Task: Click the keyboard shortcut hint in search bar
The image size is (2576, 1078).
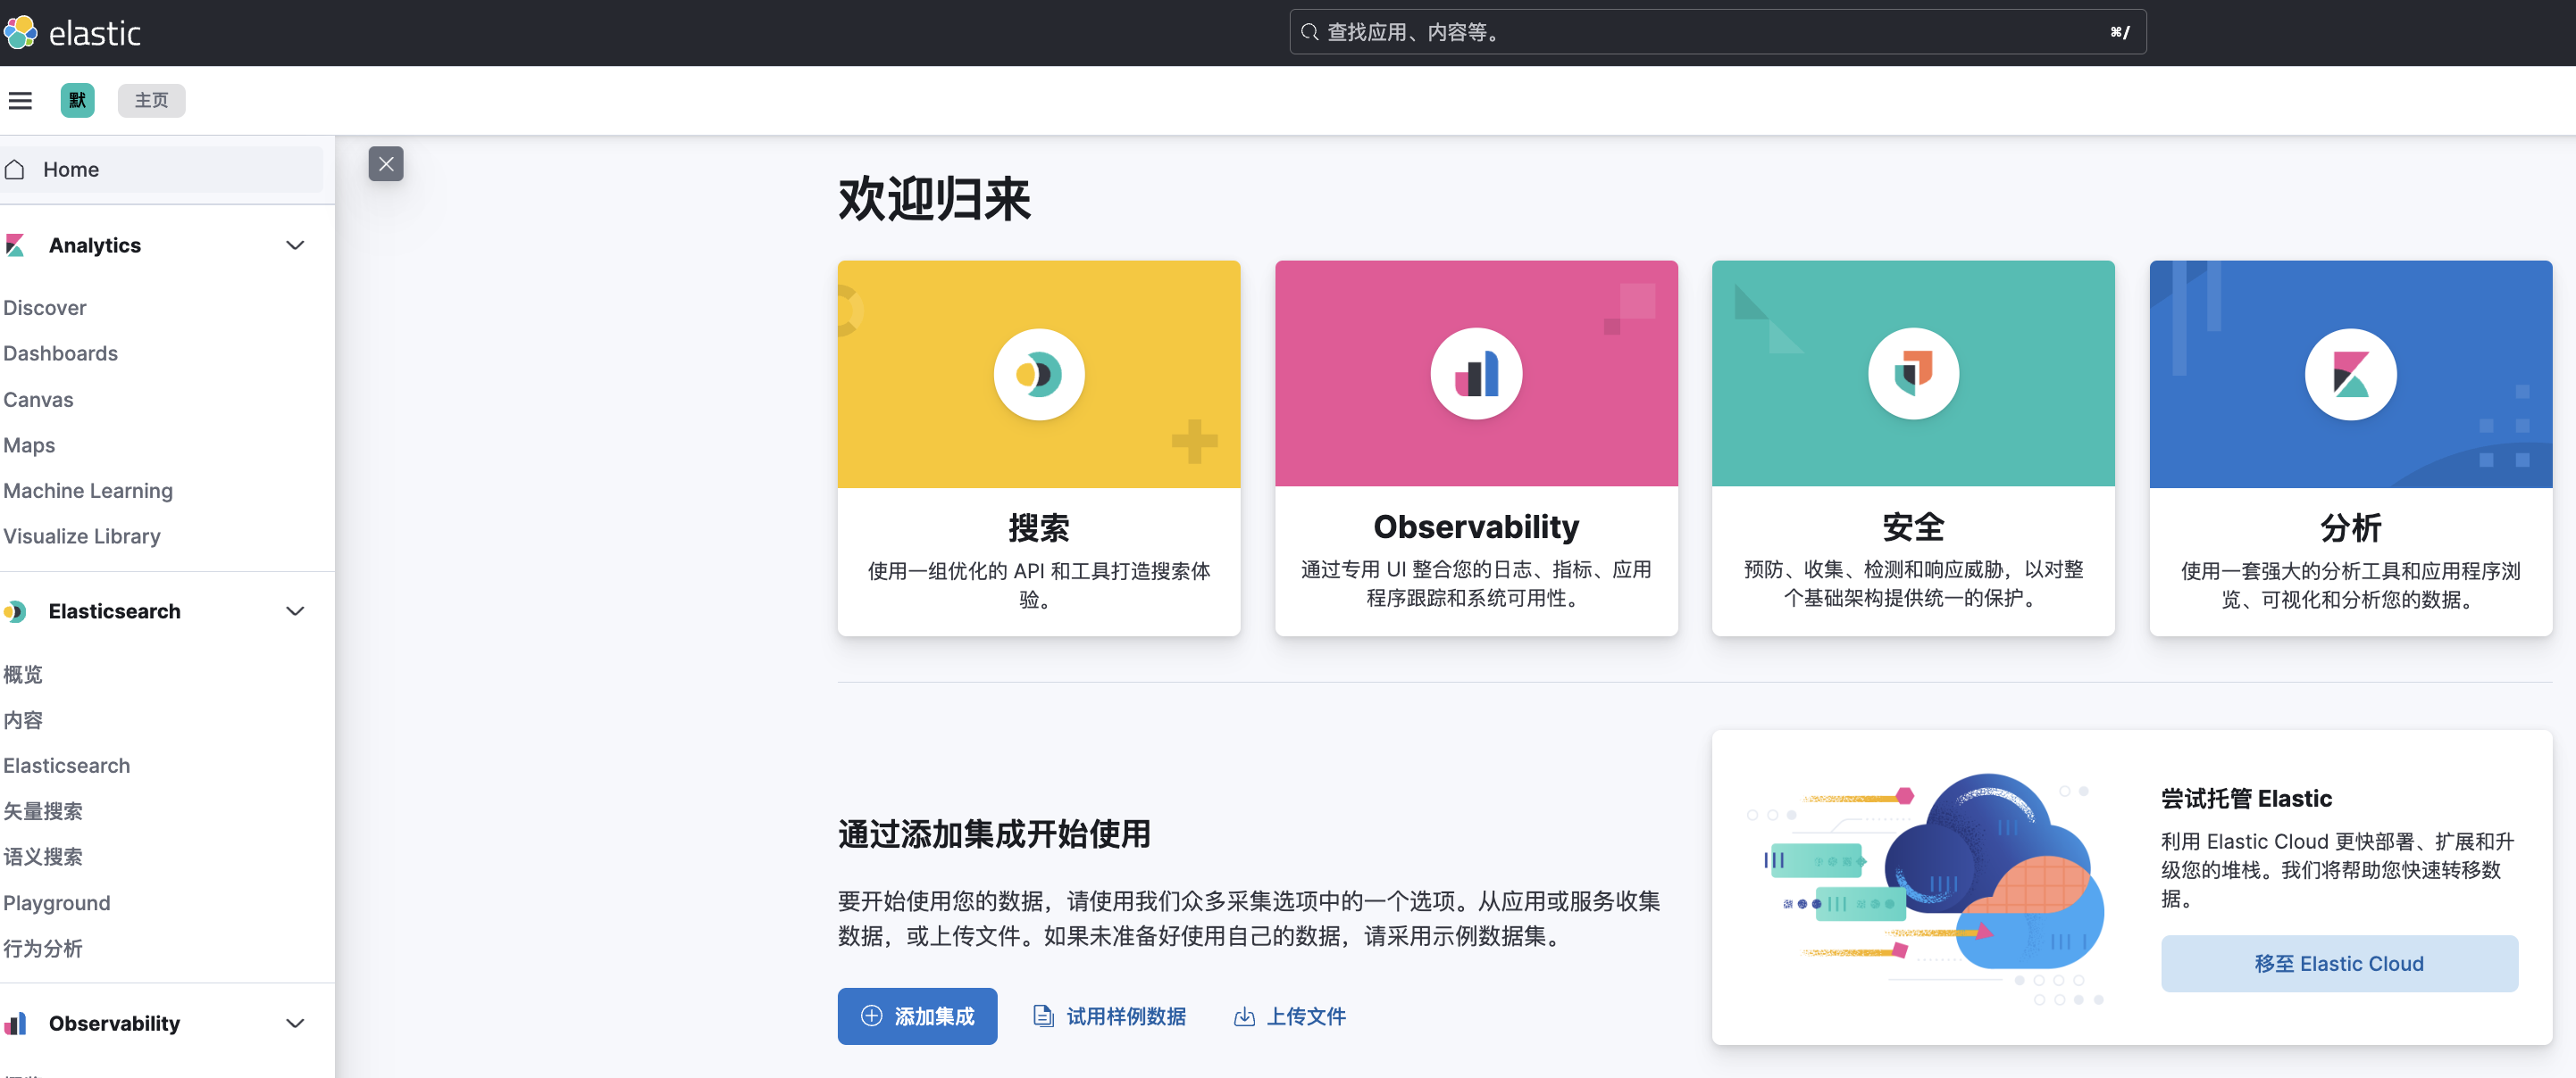Action: tap(2119, 32)
